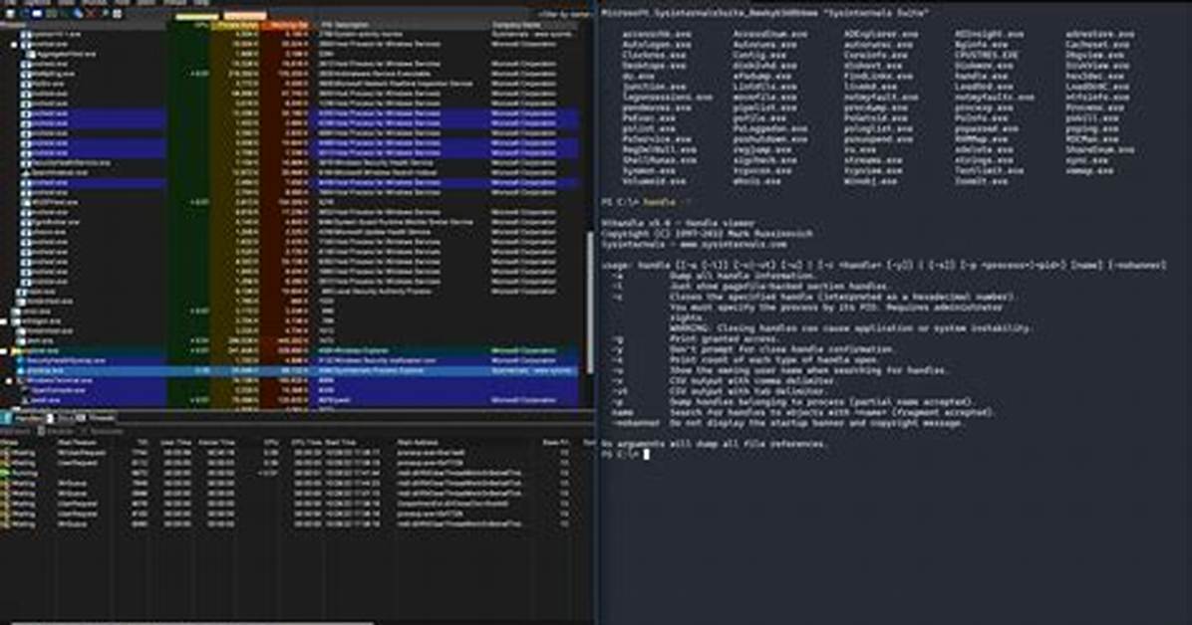Image resolution: width=1192 pixels, height=625 pixels.
Task: Sort by the CPU column in process list
Action: point(188,25)
